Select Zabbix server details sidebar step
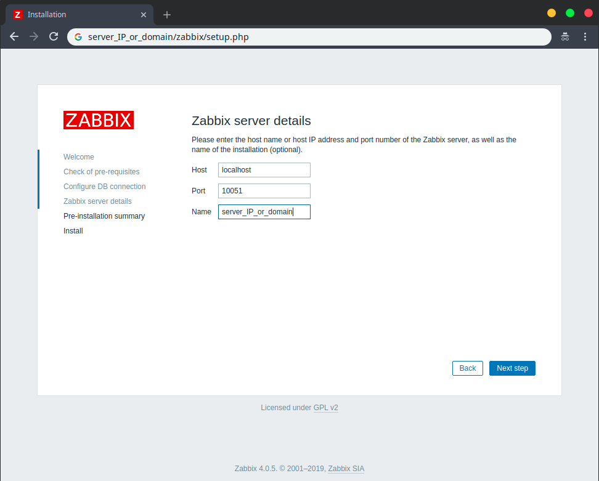The image size is (599, 481). (97, 201)
